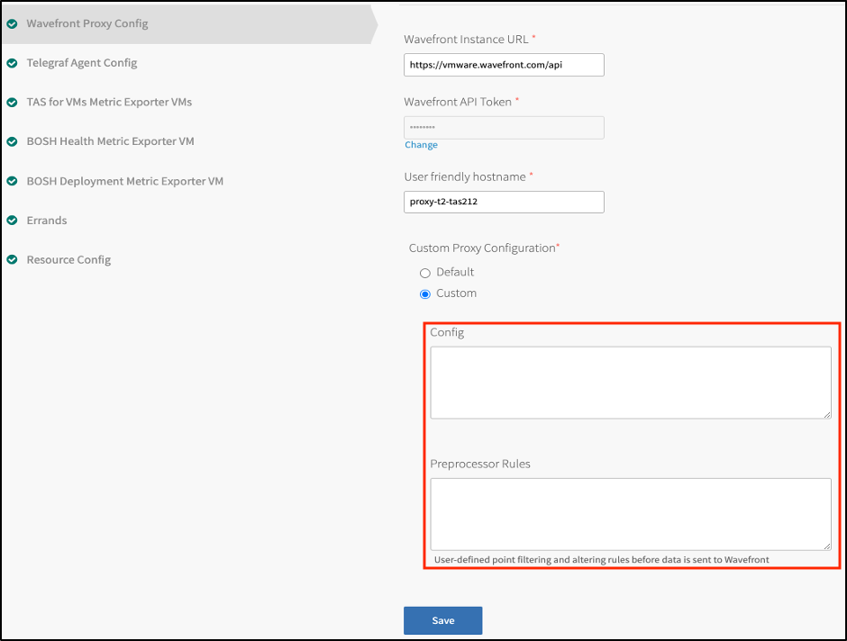Click the Telegraf Agent Config checkmark icon

click(12, 63)
